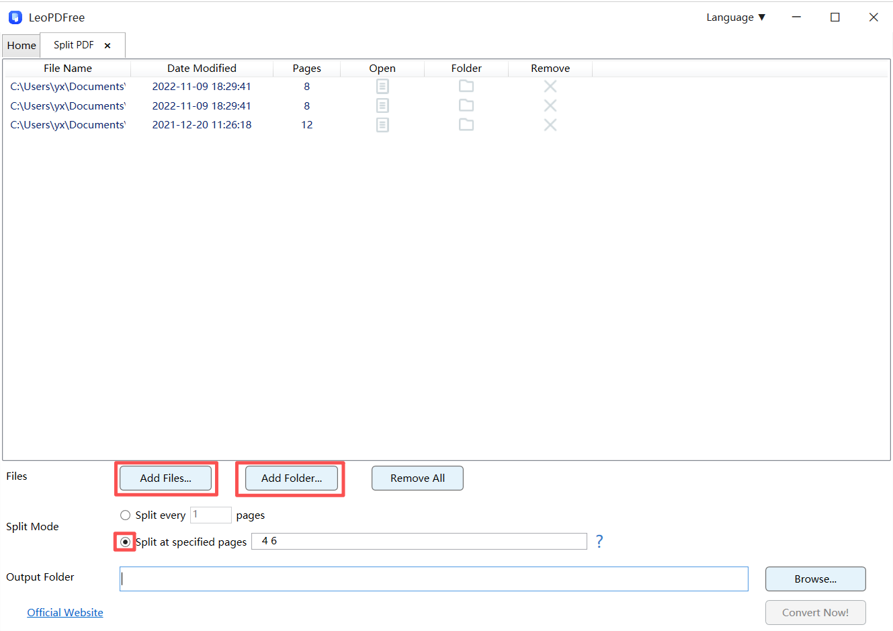Switch to the Home tab
The width and height of the screenshot is (893, 631).
pos(22,46)
